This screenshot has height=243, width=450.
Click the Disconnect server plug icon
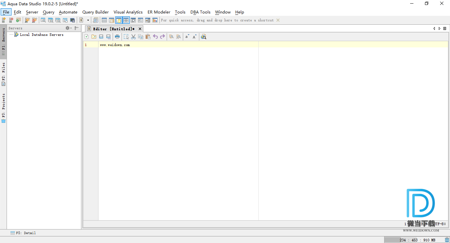[x=35, y=20]
